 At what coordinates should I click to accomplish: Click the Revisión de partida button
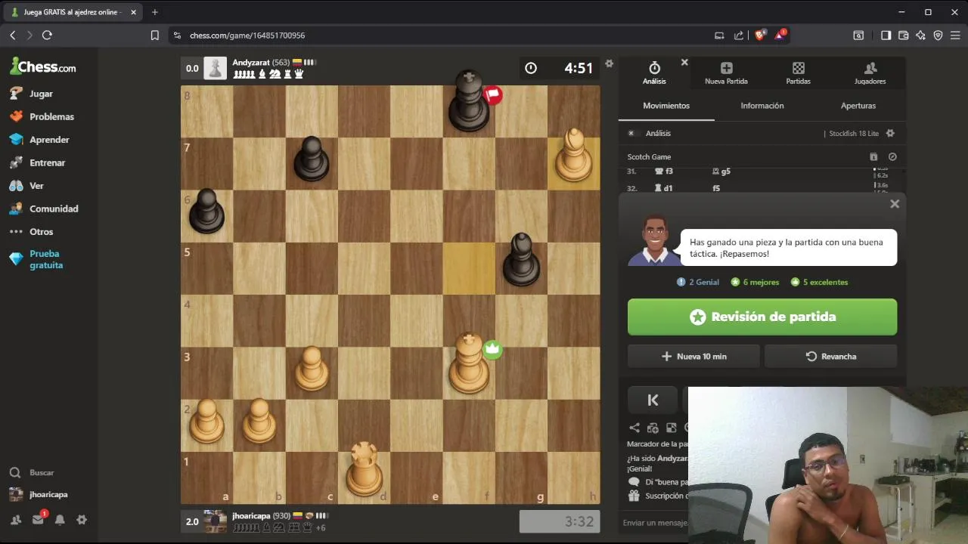click(762, 317)
